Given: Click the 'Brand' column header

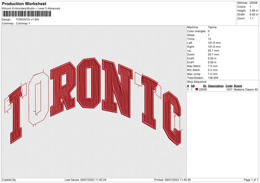Looking at the screenshot, I should pos(238,86).
